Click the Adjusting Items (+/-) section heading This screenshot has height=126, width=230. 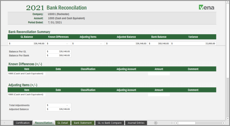coord(23,85)
